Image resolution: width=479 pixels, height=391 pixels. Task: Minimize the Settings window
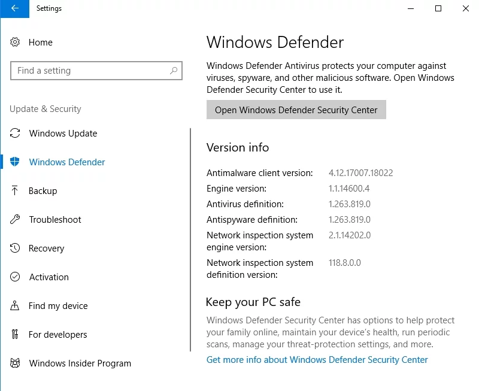click(x=411, y=8)
